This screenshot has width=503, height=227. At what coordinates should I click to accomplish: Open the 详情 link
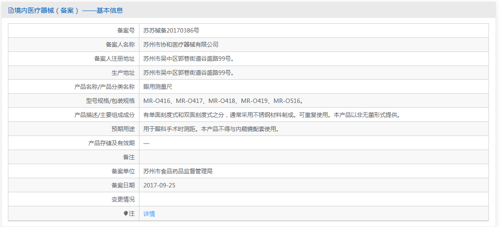(149, 214)
